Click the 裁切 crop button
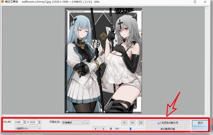This screenshot has width=213, height=135. point(200,123)
